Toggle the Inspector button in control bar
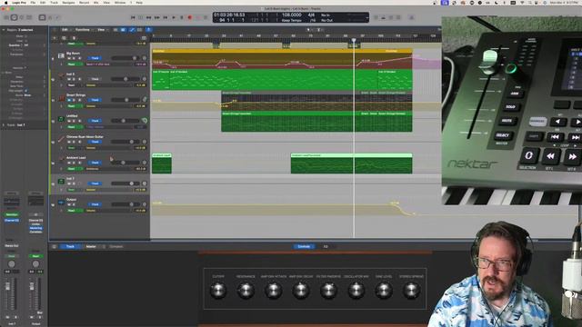This screenshot has height=327, width=582. coord(14,17)
